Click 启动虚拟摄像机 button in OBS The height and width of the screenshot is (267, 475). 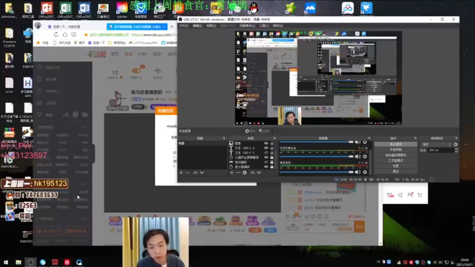pyautogui.click(x=395, y=155)
